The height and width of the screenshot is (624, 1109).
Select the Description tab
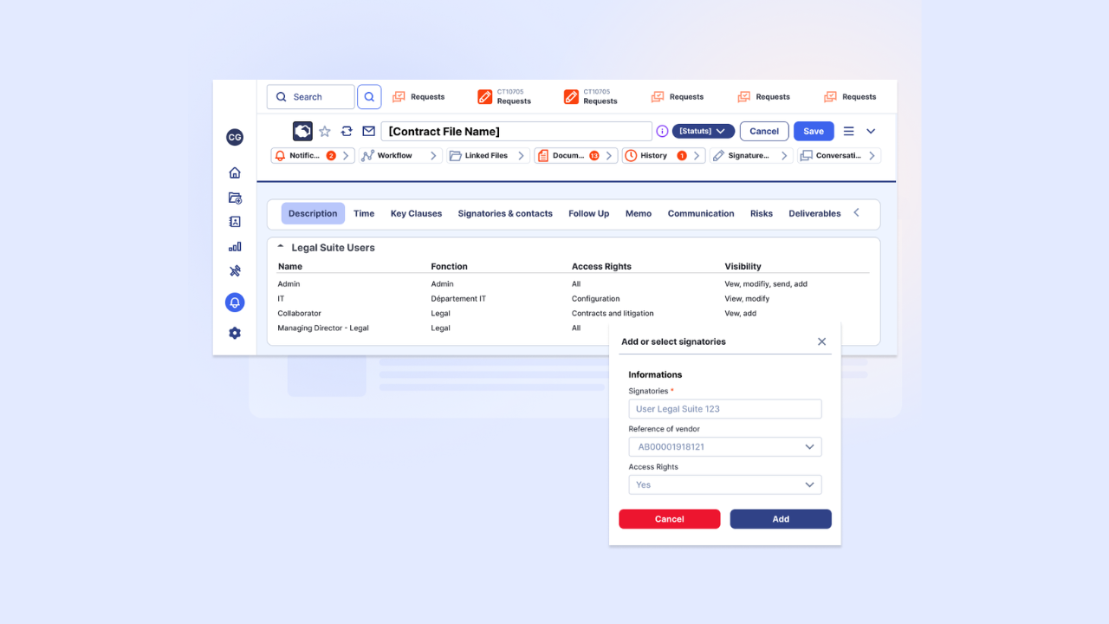coord(313,213)
